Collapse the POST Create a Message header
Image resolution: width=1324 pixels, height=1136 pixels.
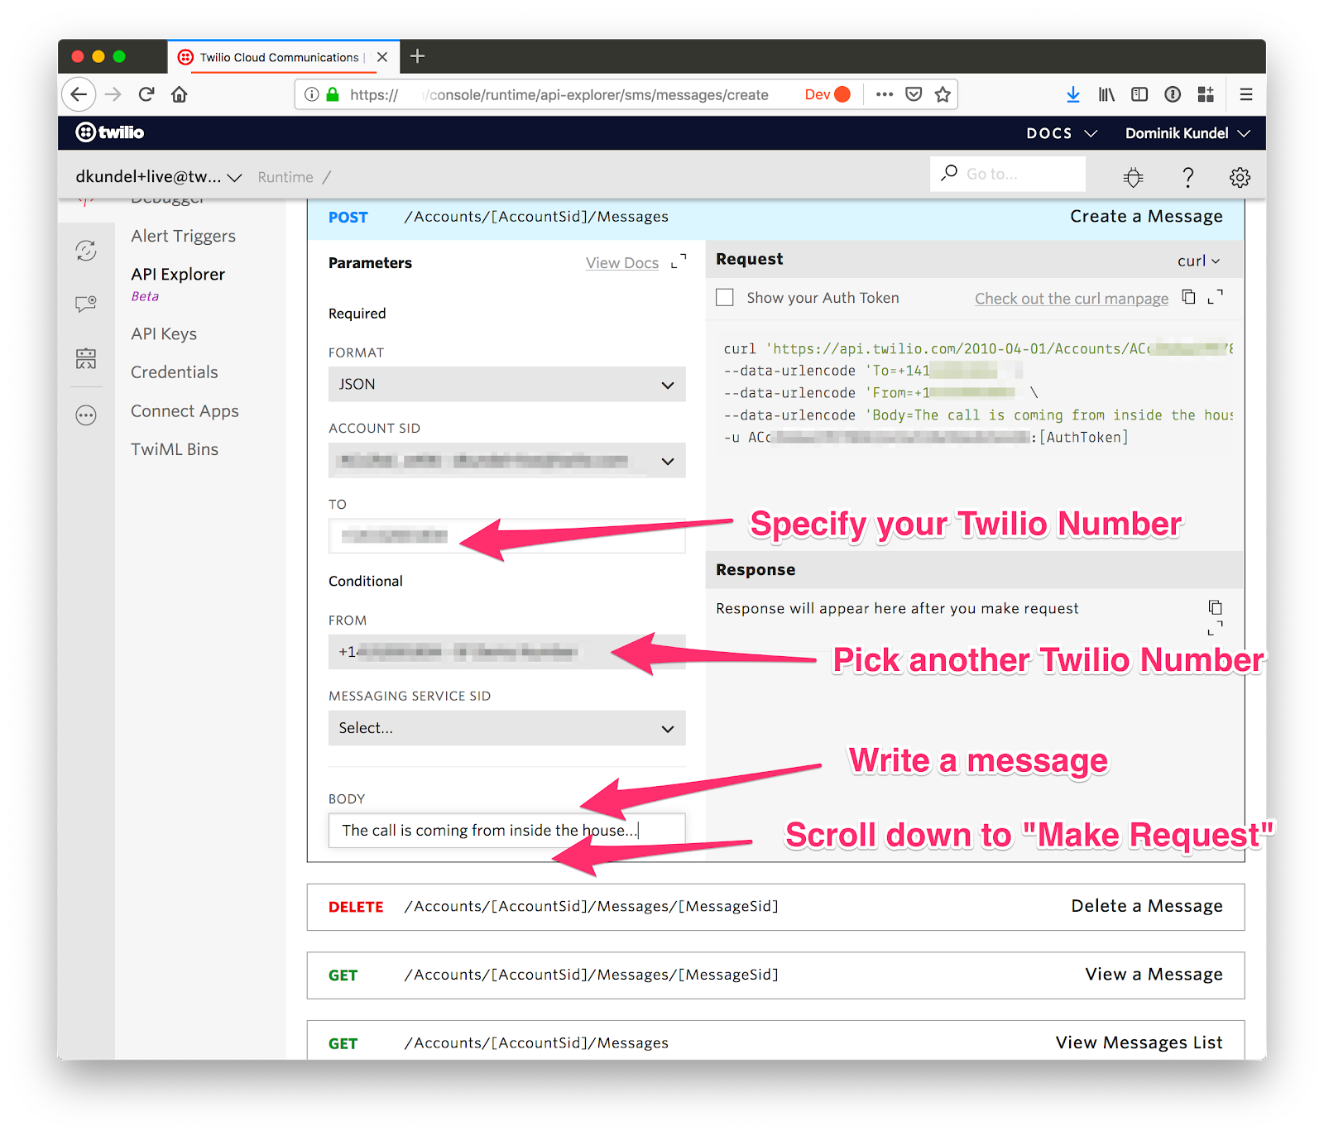tap(775, 218)
